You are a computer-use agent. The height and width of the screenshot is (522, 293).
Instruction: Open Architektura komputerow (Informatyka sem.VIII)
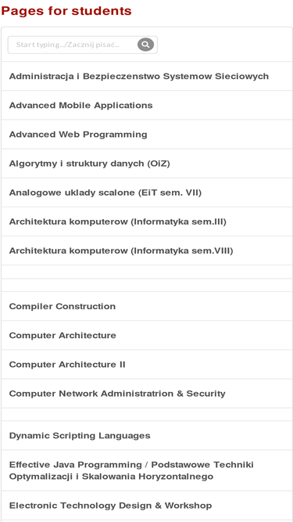[x=147, y=250]
